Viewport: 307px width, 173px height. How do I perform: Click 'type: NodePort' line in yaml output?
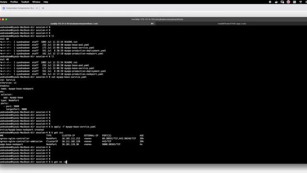[x=10, y=100]
